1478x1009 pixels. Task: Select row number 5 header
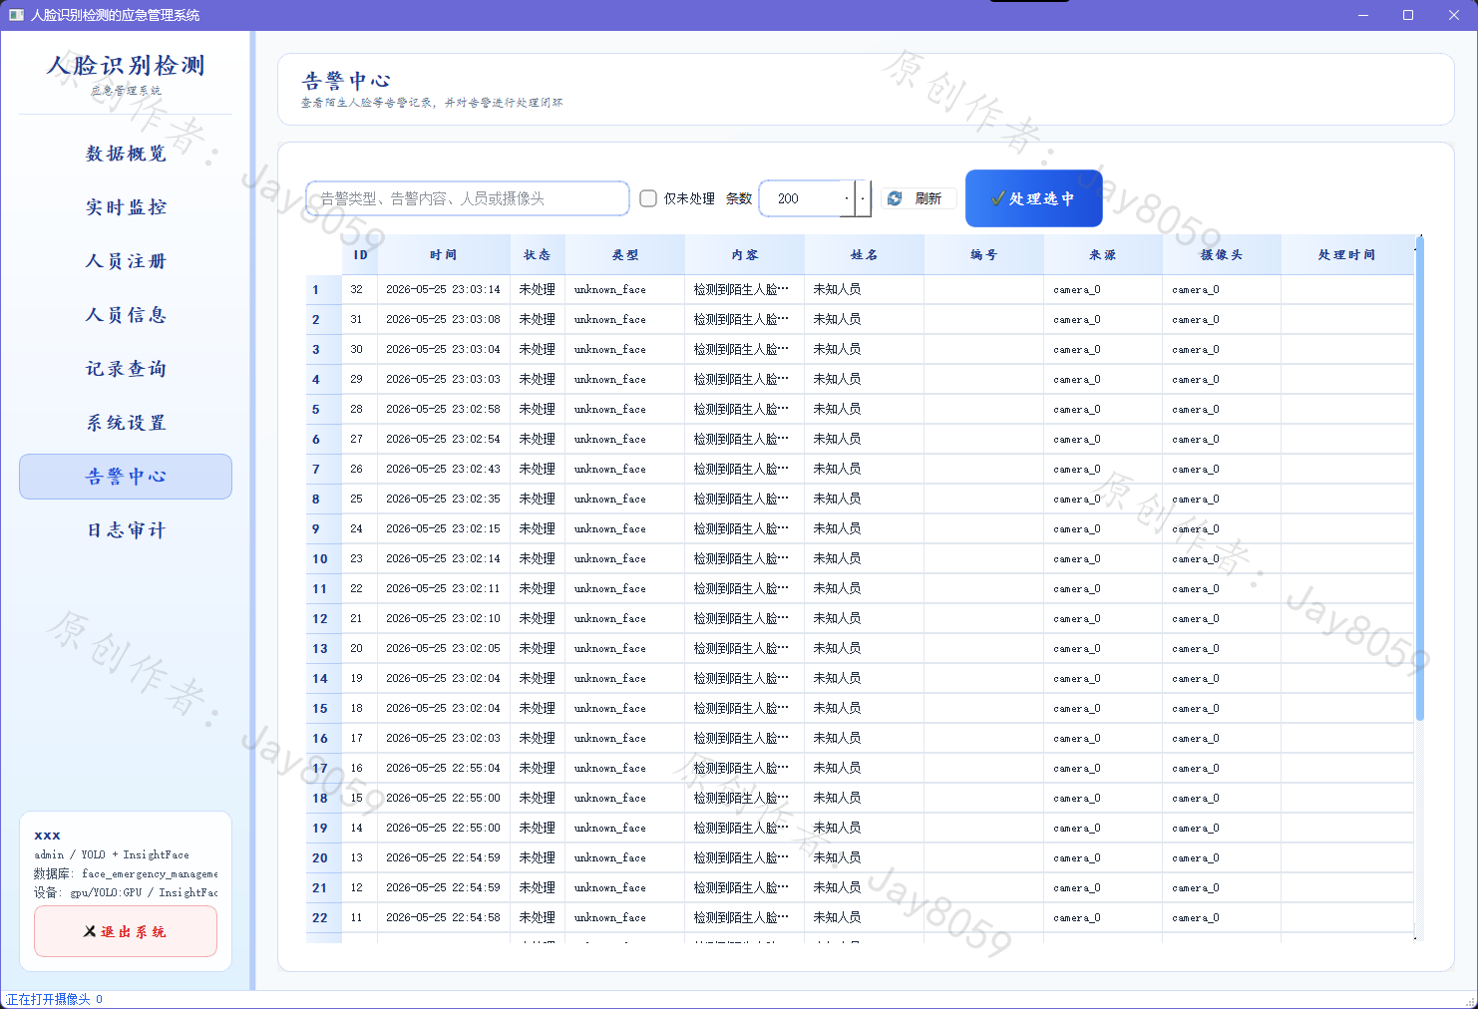[x=324, y=410]
